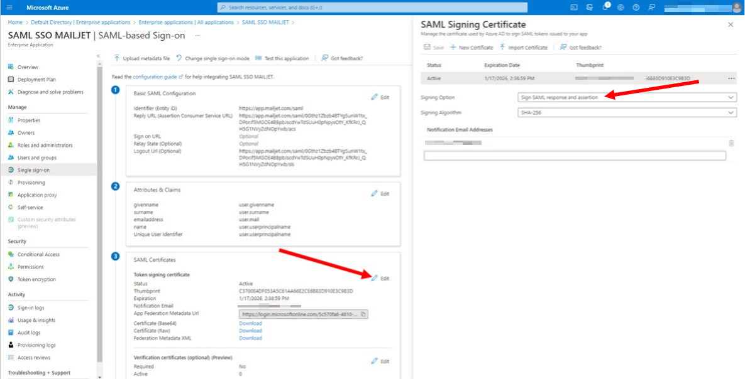Open the Signing Option dropdown
This screenshot has height=379, width=745.
(627, 97)
